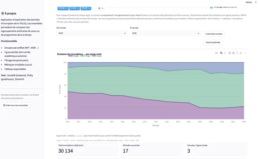
Task: Remove the ST-INF tag
Action: [89, 8]
